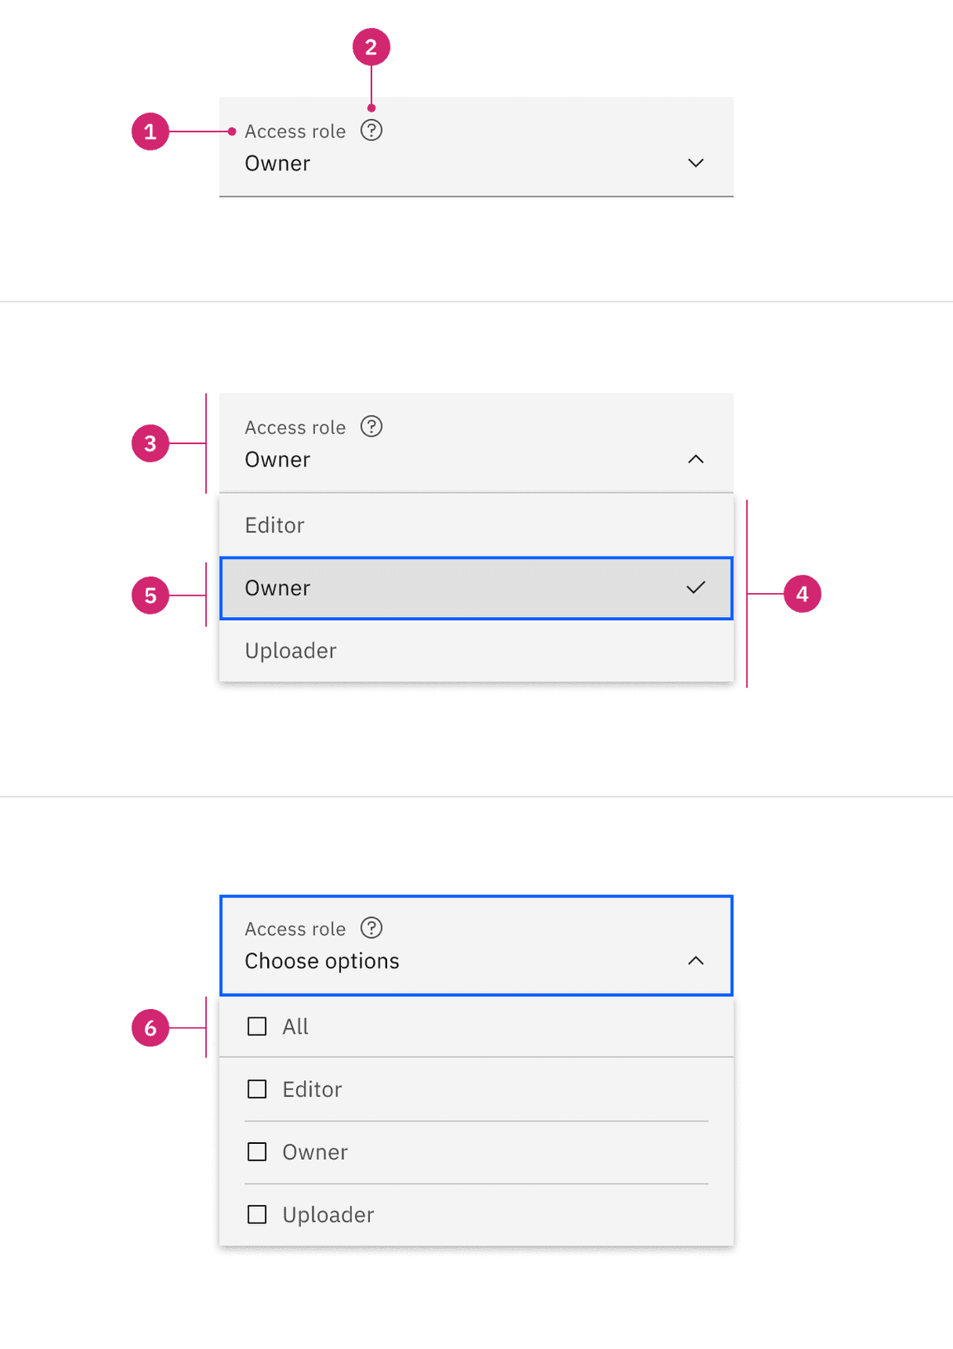Click annotation marker 5
This screenshot has width=953, height=1349.
click(x=151, y=595)
